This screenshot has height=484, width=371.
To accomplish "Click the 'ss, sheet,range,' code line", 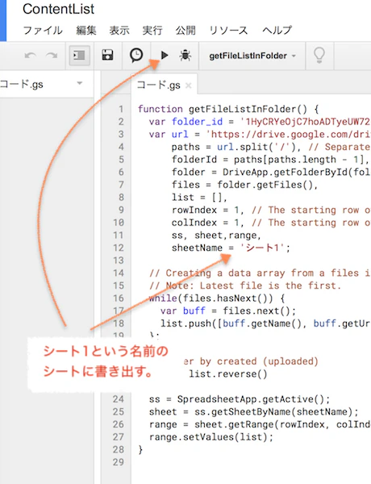I will point(216,236).
